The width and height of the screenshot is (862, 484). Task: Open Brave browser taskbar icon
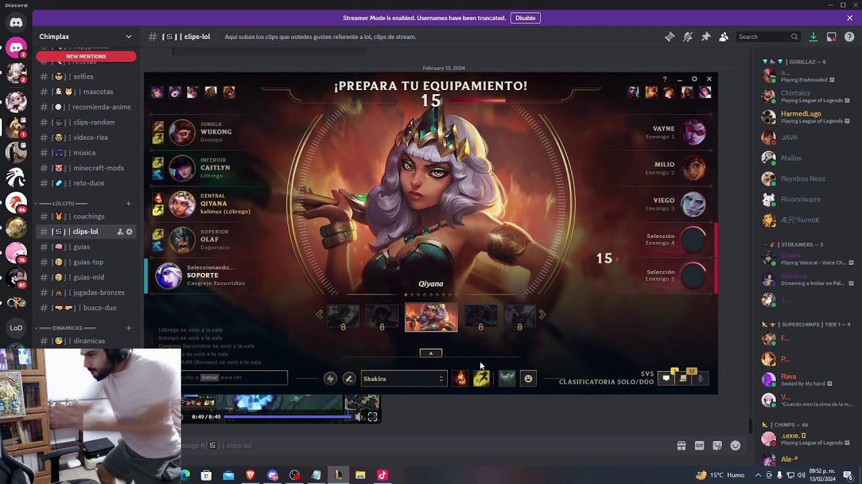coord(251,475)
